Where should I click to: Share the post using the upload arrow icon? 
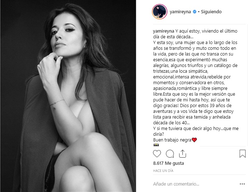182,154
